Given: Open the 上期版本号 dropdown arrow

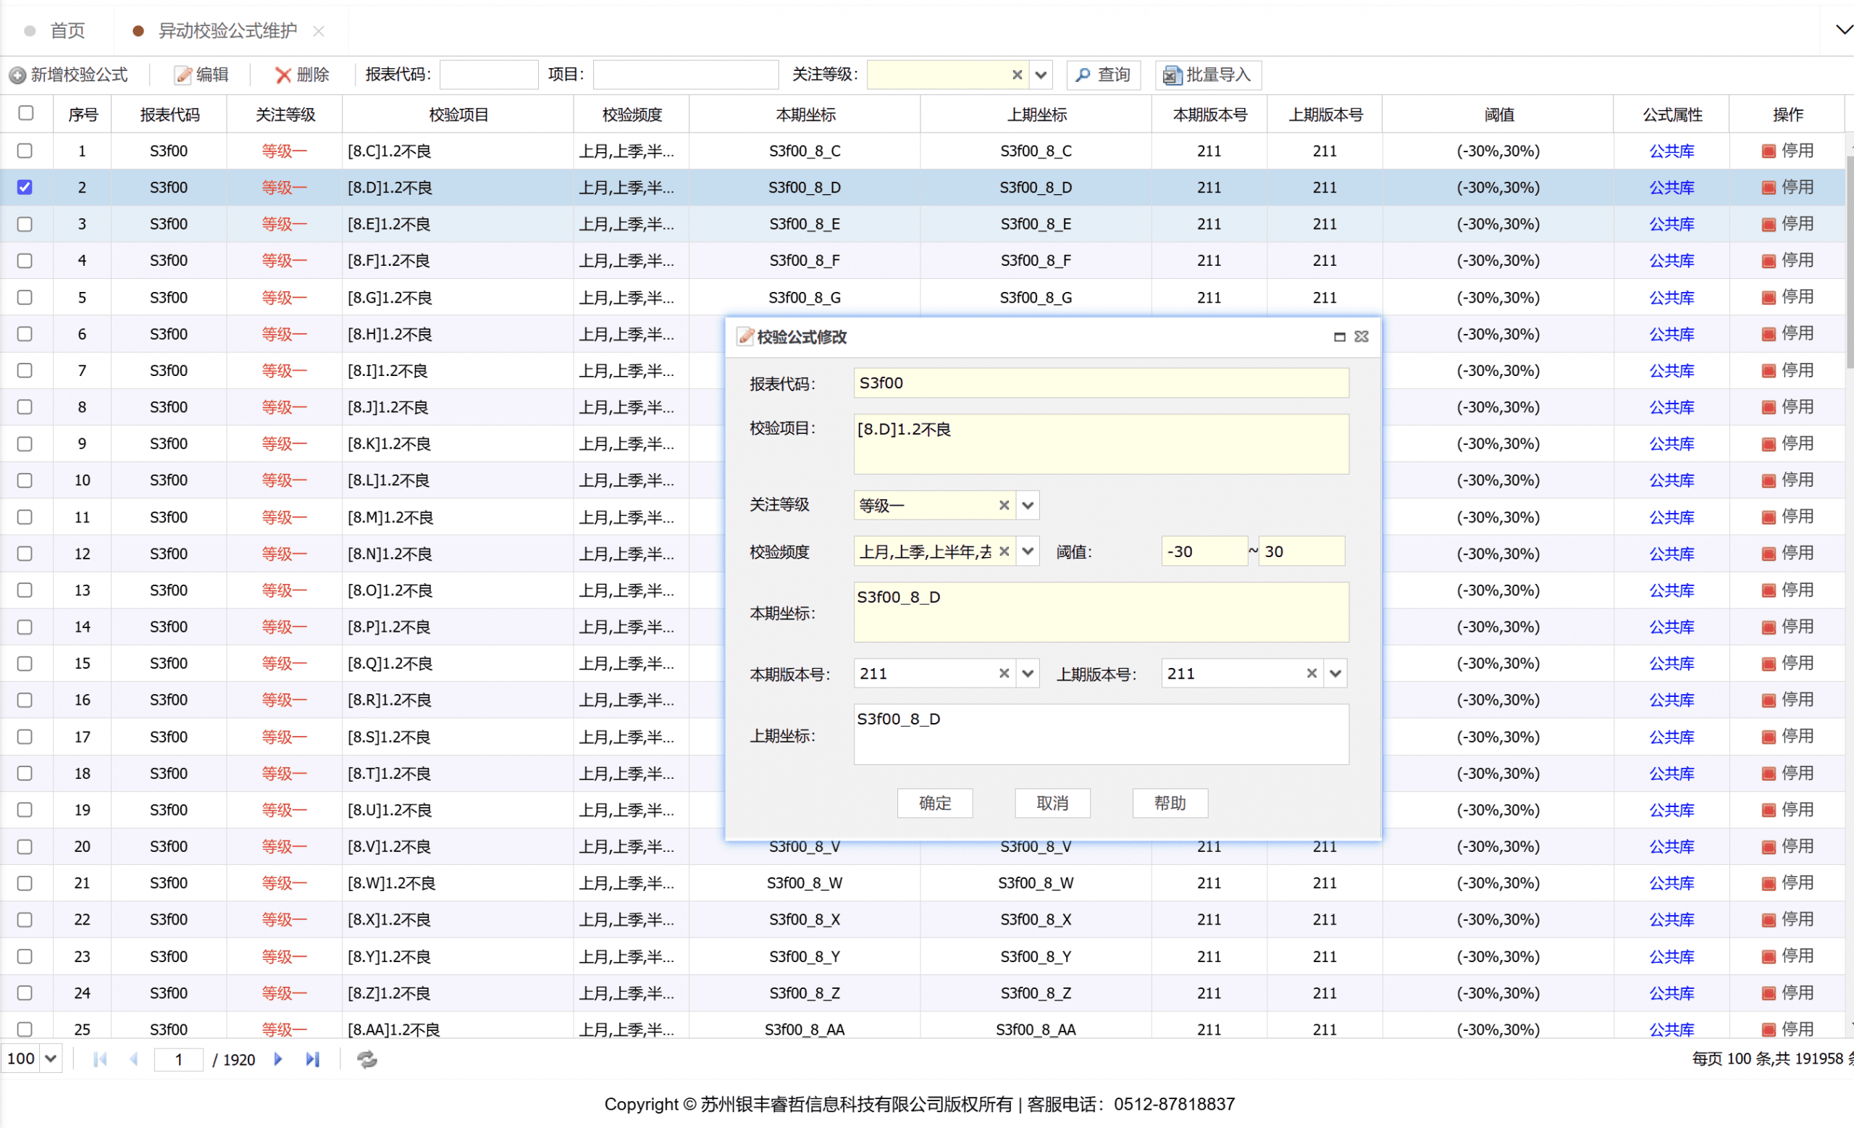Looking at the screenshot, I should pos(1335,674).
